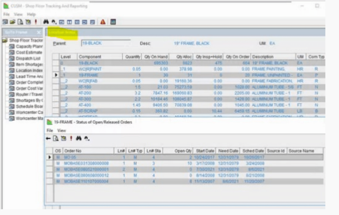Click the Source Name column header
Screen dimensions: 339x215
(x=305, y=151)
